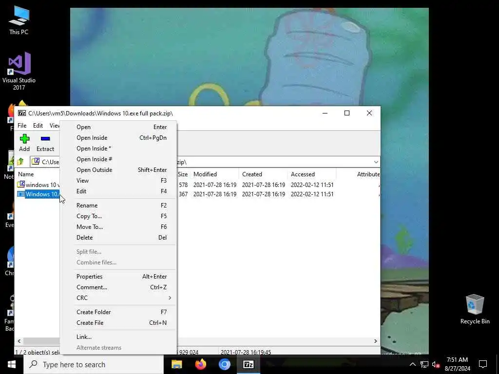The width and height of the screenshot is (499, 374).
Task: Expand the address path dropdown
Action: pyautogui.click(x=376, y=162)
